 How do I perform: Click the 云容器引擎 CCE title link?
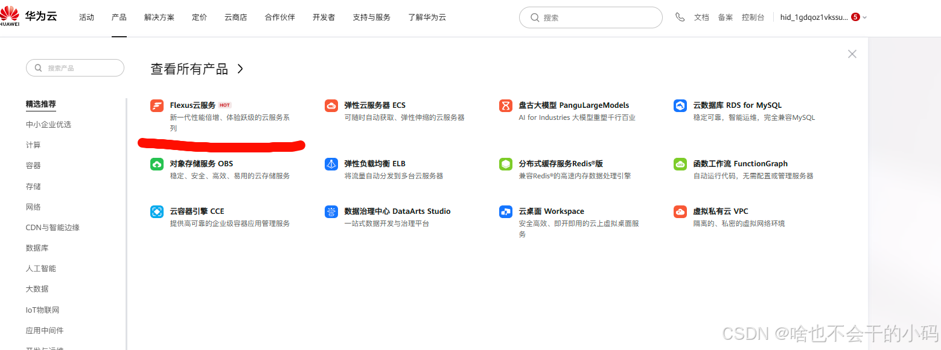tap(197, 211)
